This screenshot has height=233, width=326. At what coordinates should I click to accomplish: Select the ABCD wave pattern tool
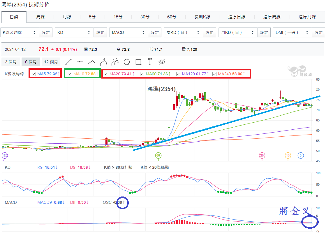[x=115, y=62]
